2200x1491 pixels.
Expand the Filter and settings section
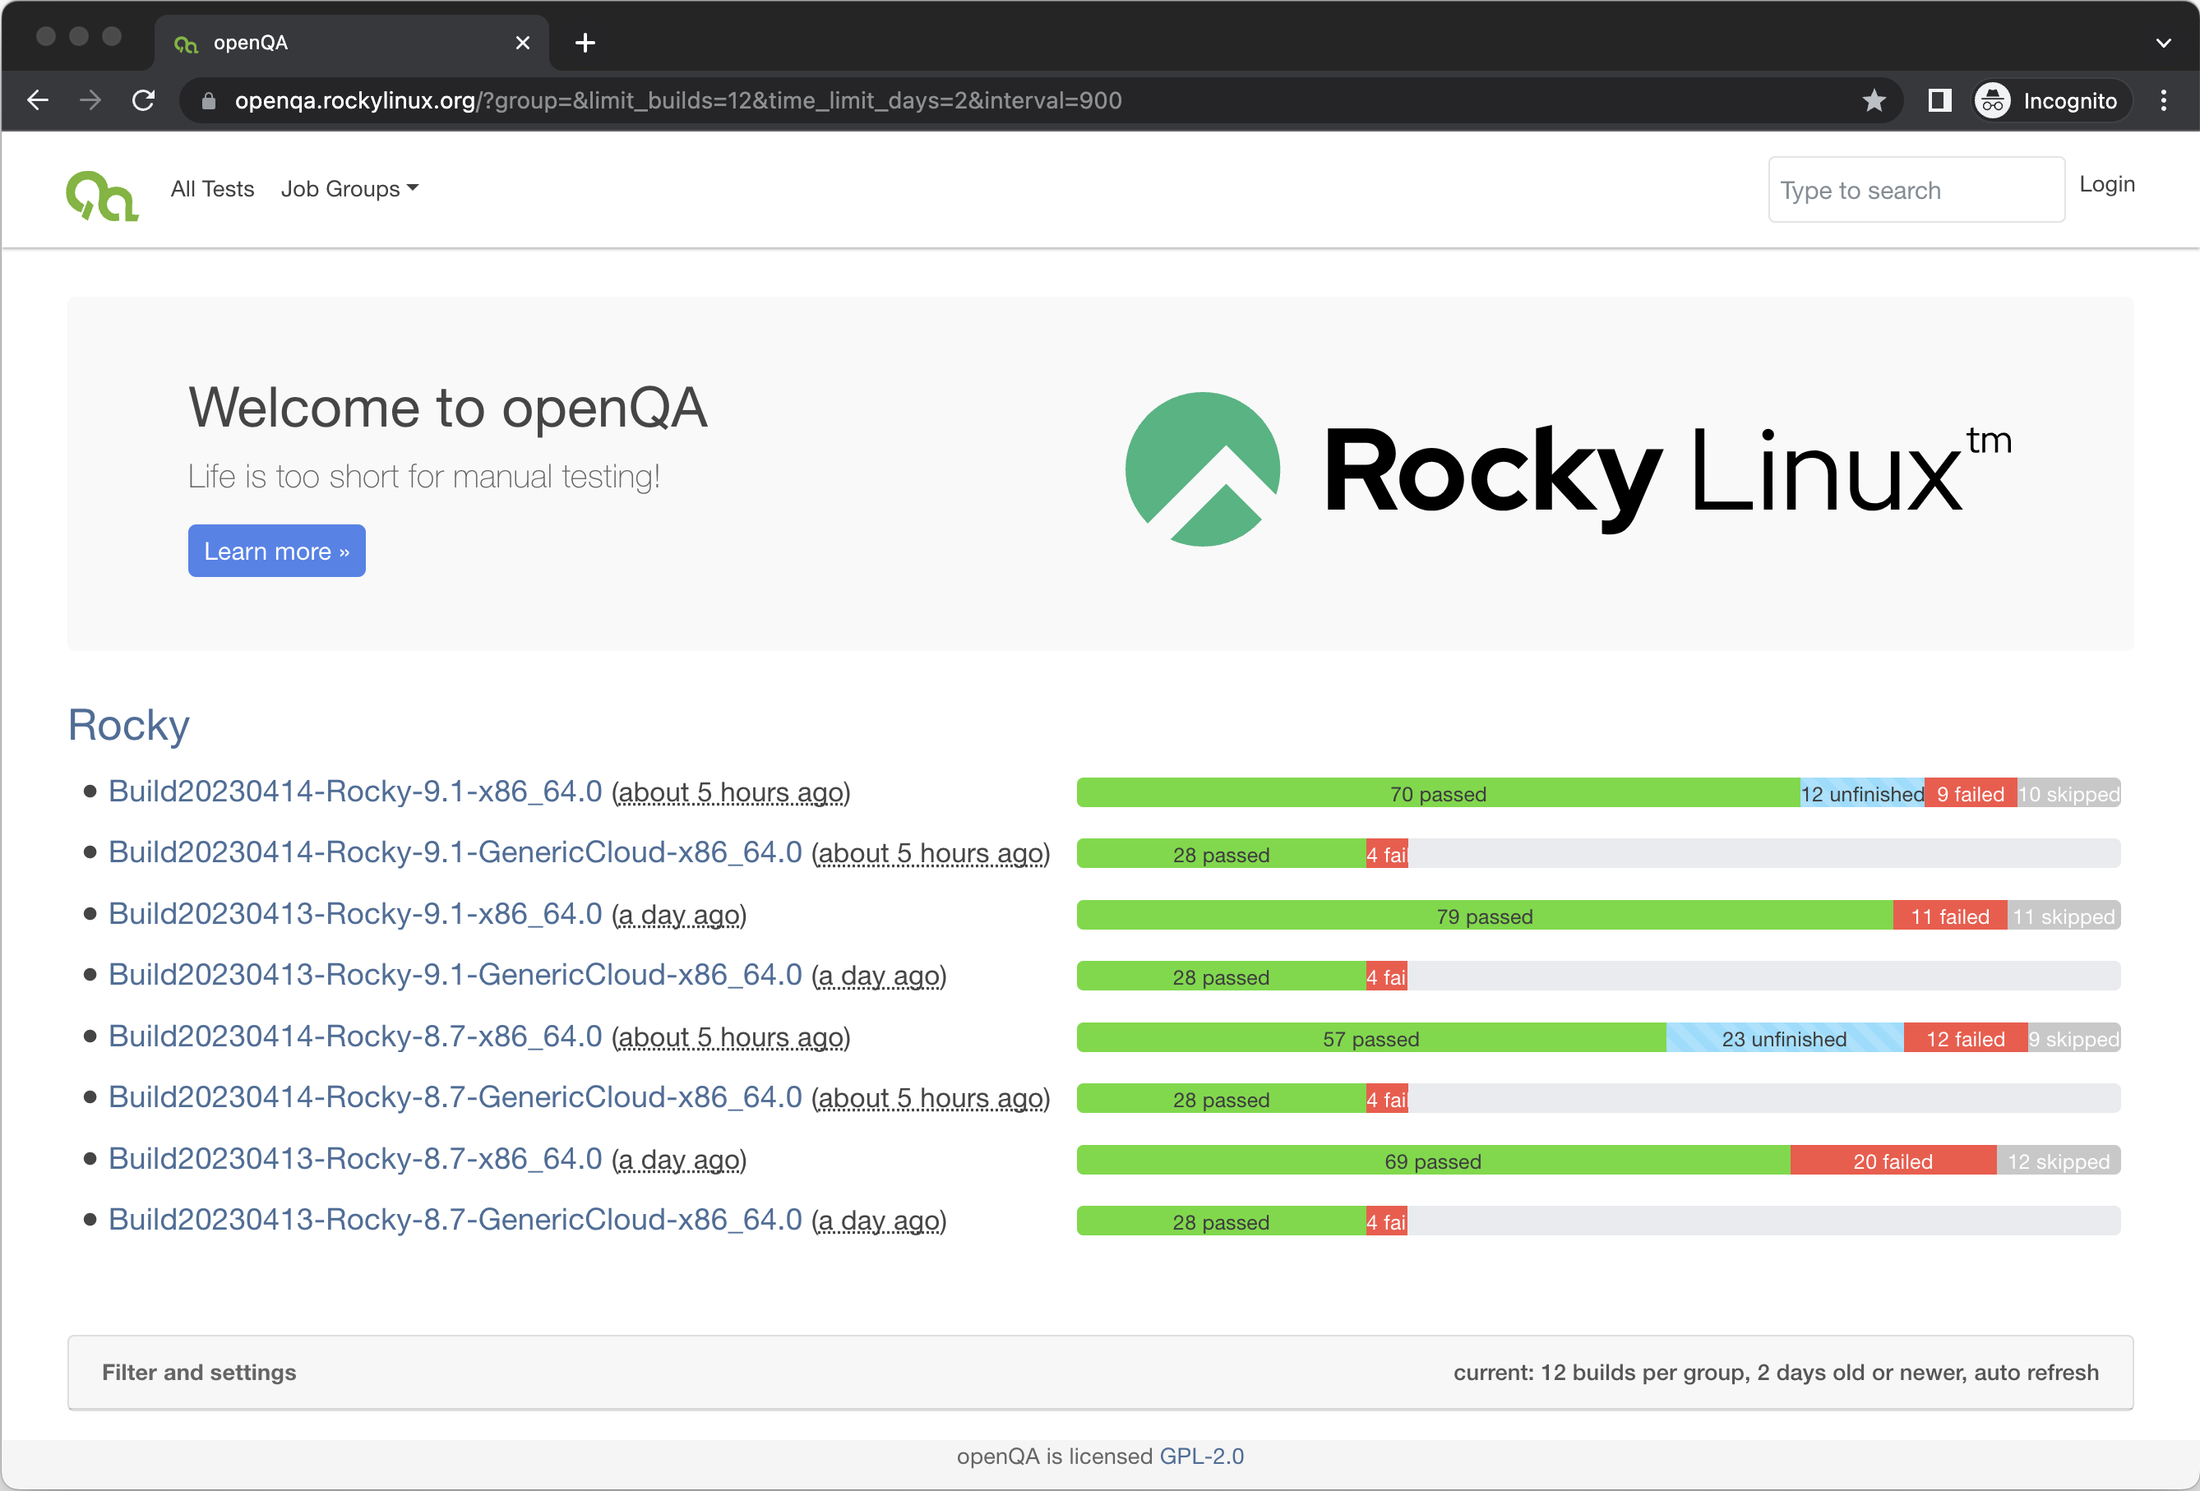pyautogui.click(x=200, y=1373)
